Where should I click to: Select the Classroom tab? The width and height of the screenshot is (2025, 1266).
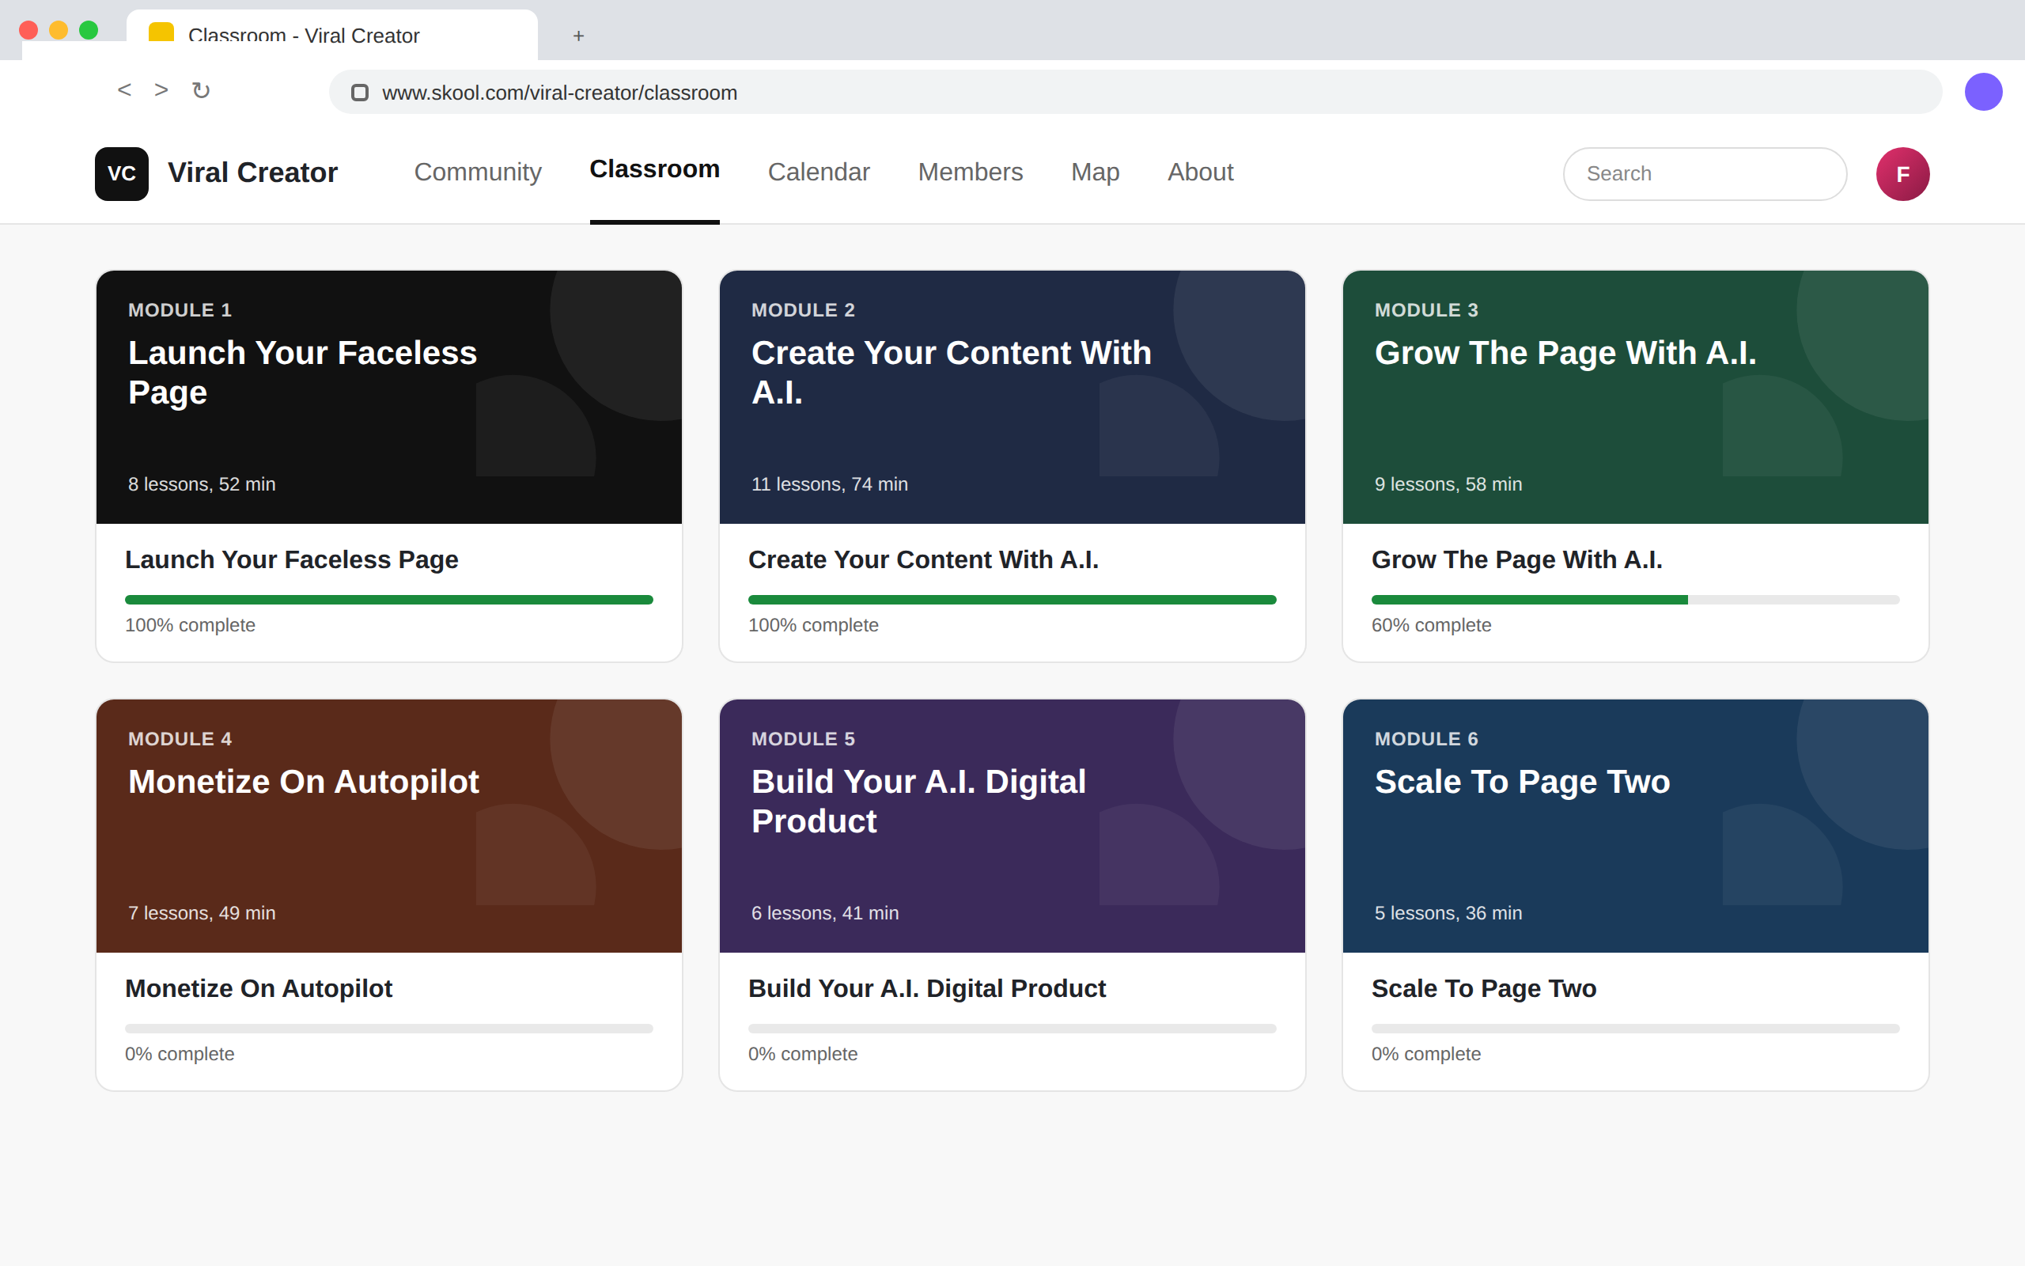click(x=654, y=169)
